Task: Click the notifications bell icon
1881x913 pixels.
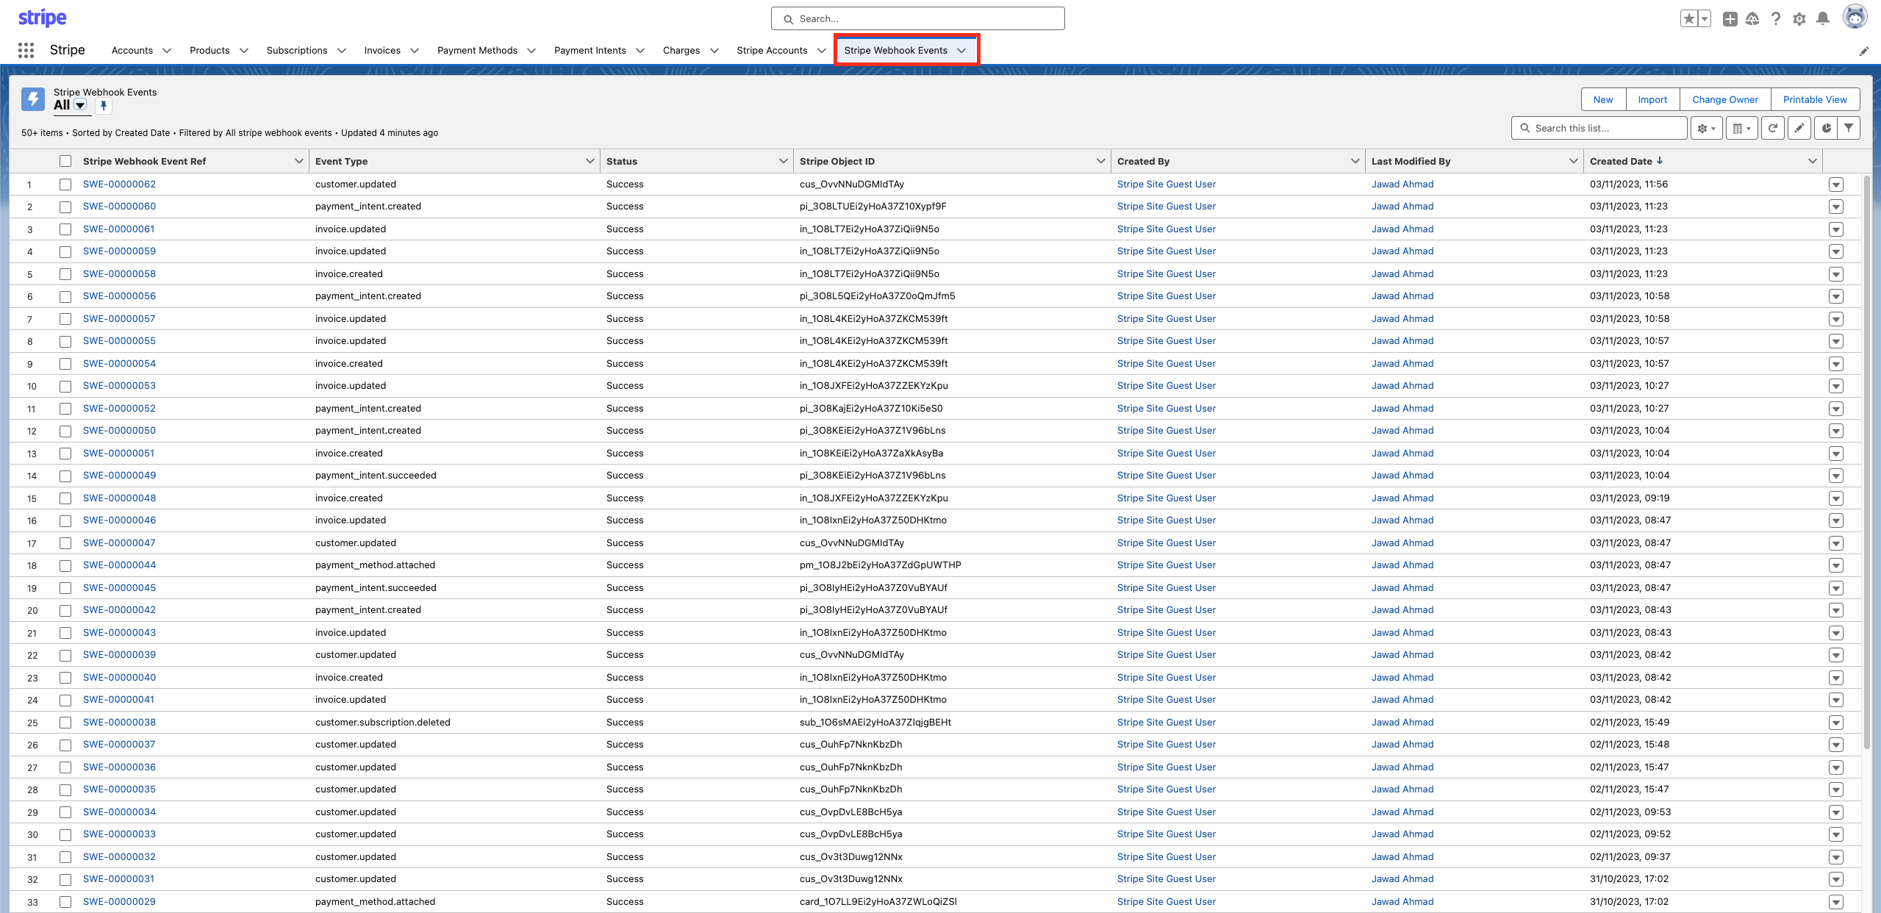Action: point(1823,19)
